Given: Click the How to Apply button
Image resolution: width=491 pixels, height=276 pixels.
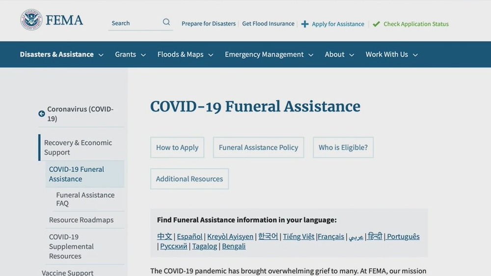Looking at the screenshot, I should point(177,147).
